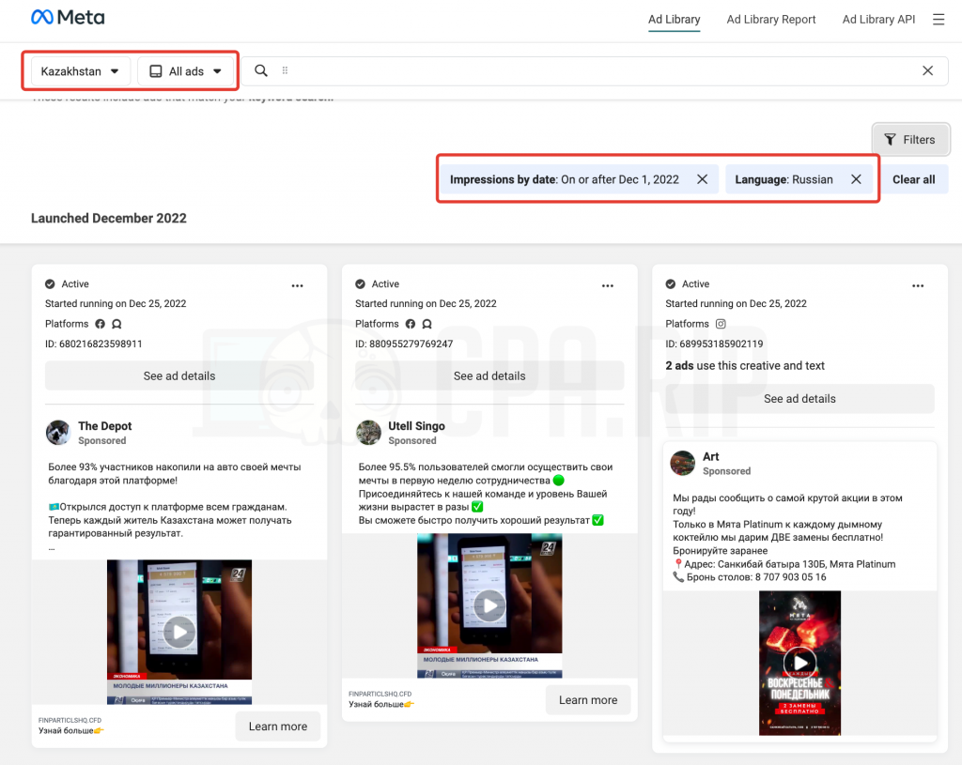Open the Filters button
Viewport: 962px width, 765px height.
[910, 140]
